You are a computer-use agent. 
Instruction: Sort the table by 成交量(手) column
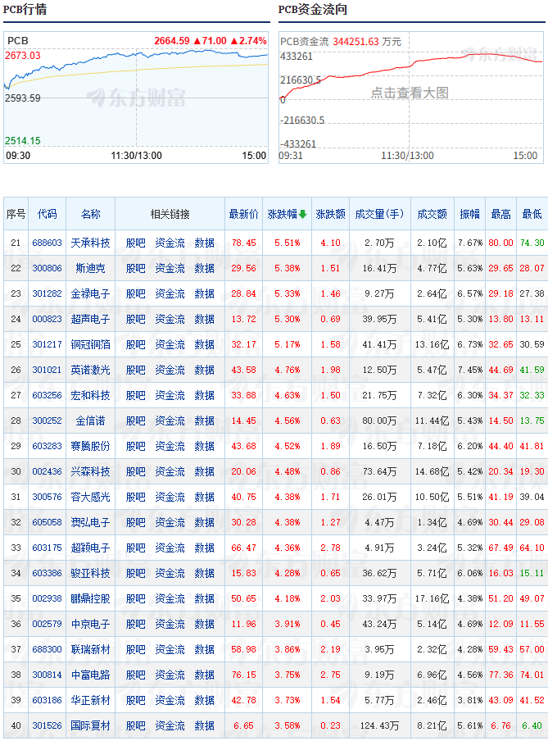(379, 214)
